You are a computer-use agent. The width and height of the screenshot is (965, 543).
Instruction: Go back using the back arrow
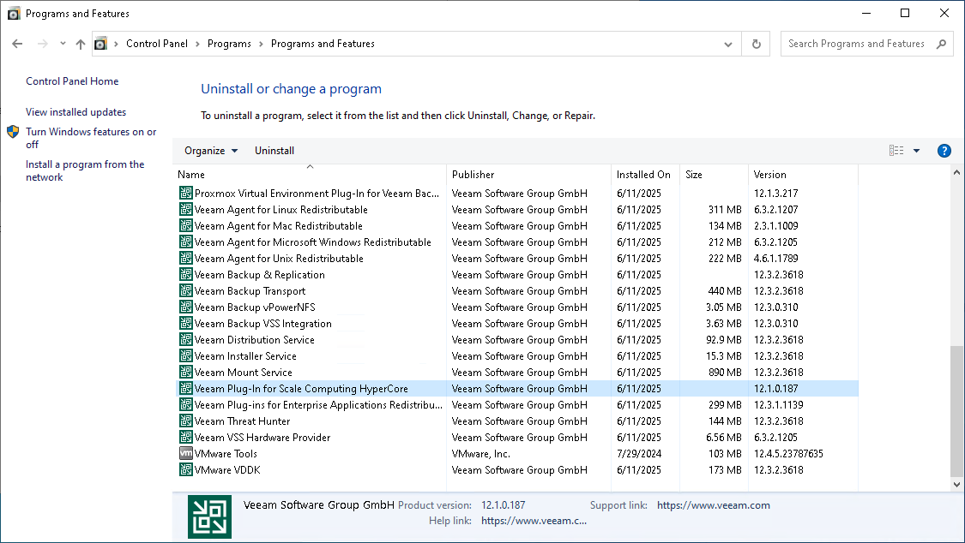pos(17,44)
